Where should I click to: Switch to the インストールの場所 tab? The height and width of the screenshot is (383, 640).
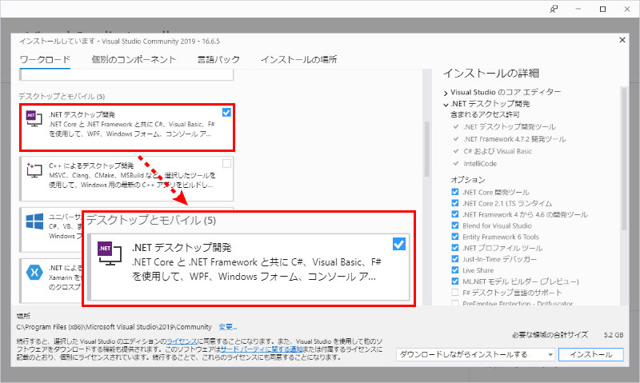click(x=298, y=59)
